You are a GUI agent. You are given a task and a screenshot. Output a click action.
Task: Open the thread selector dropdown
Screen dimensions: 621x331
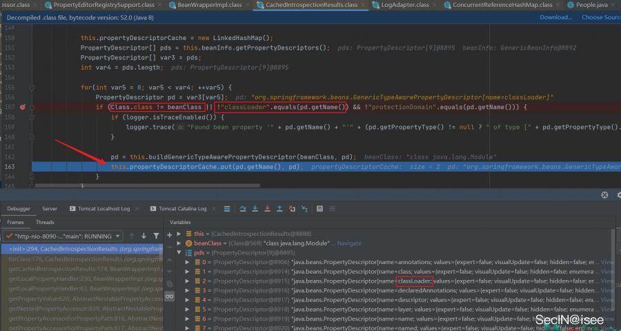(x=63, y=237)
